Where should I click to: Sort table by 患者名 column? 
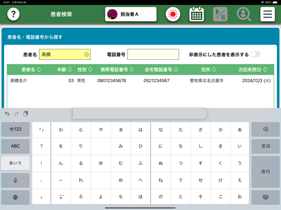31,70
